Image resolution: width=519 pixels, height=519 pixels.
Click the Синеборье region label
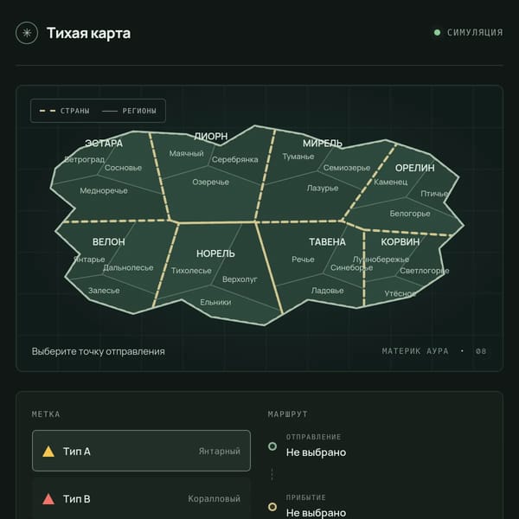[x=351, y=267]
